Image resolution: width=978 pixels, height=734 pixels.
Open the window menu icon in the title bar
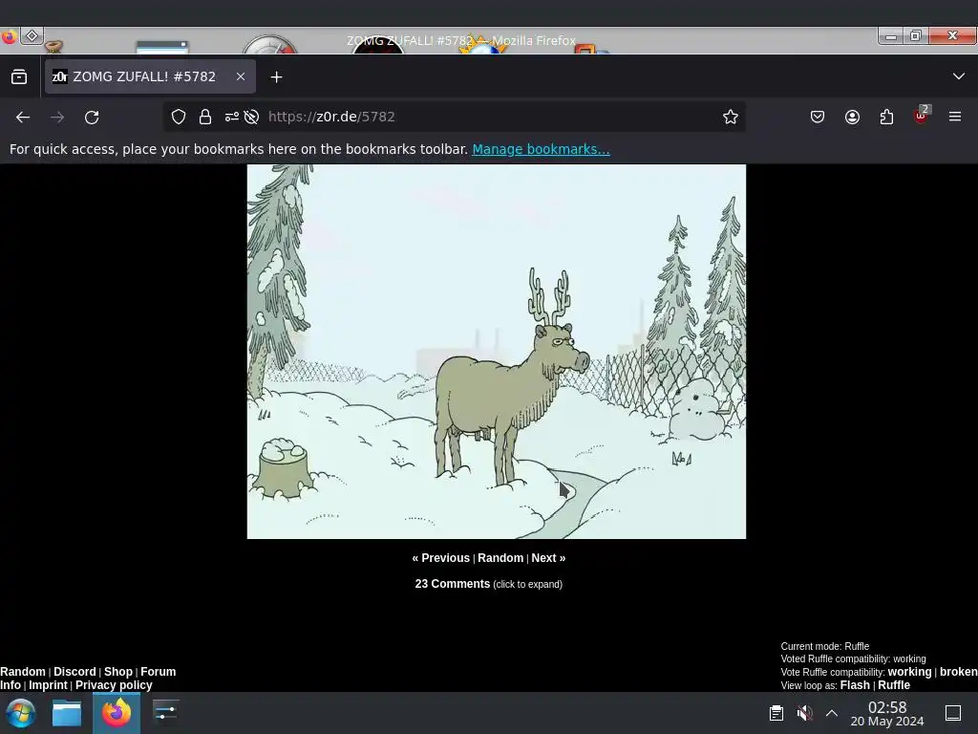point(9,36)
